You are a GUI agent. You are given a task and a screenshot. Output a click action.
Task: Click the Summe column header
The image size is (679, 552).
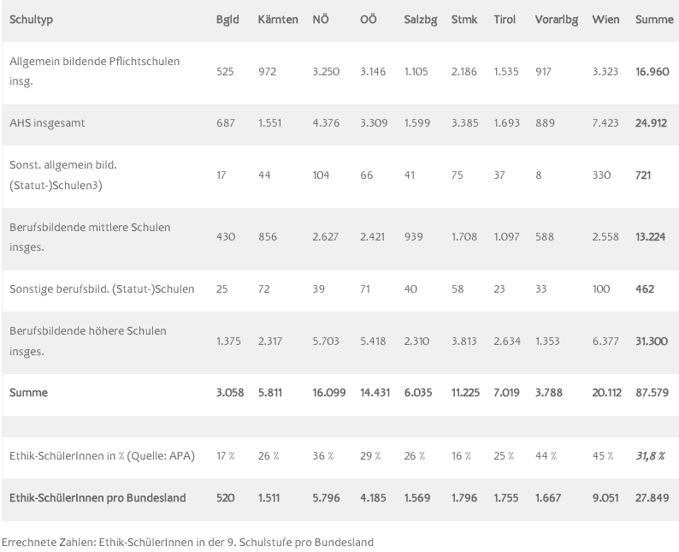pos(654,20)
